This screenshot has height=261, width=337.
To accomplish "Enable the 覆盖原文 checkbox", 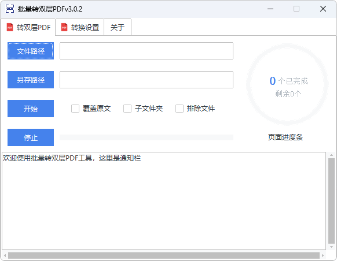I will click(75, 109).
